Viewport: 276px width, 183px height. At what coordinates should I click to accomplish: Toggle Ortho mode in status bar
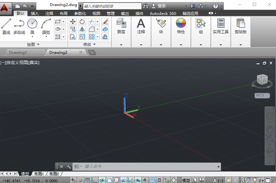[94, 180]
